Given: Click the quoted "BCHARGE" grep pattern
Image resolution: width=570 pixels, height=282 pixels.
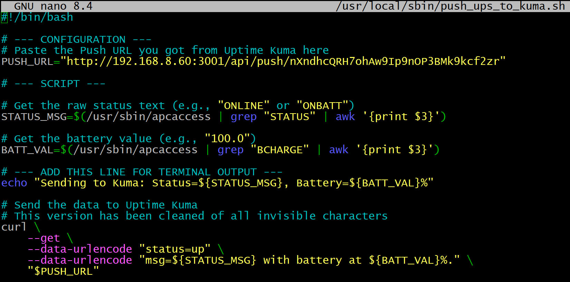Looking at the screenshot, I should (x=280, y=150).
